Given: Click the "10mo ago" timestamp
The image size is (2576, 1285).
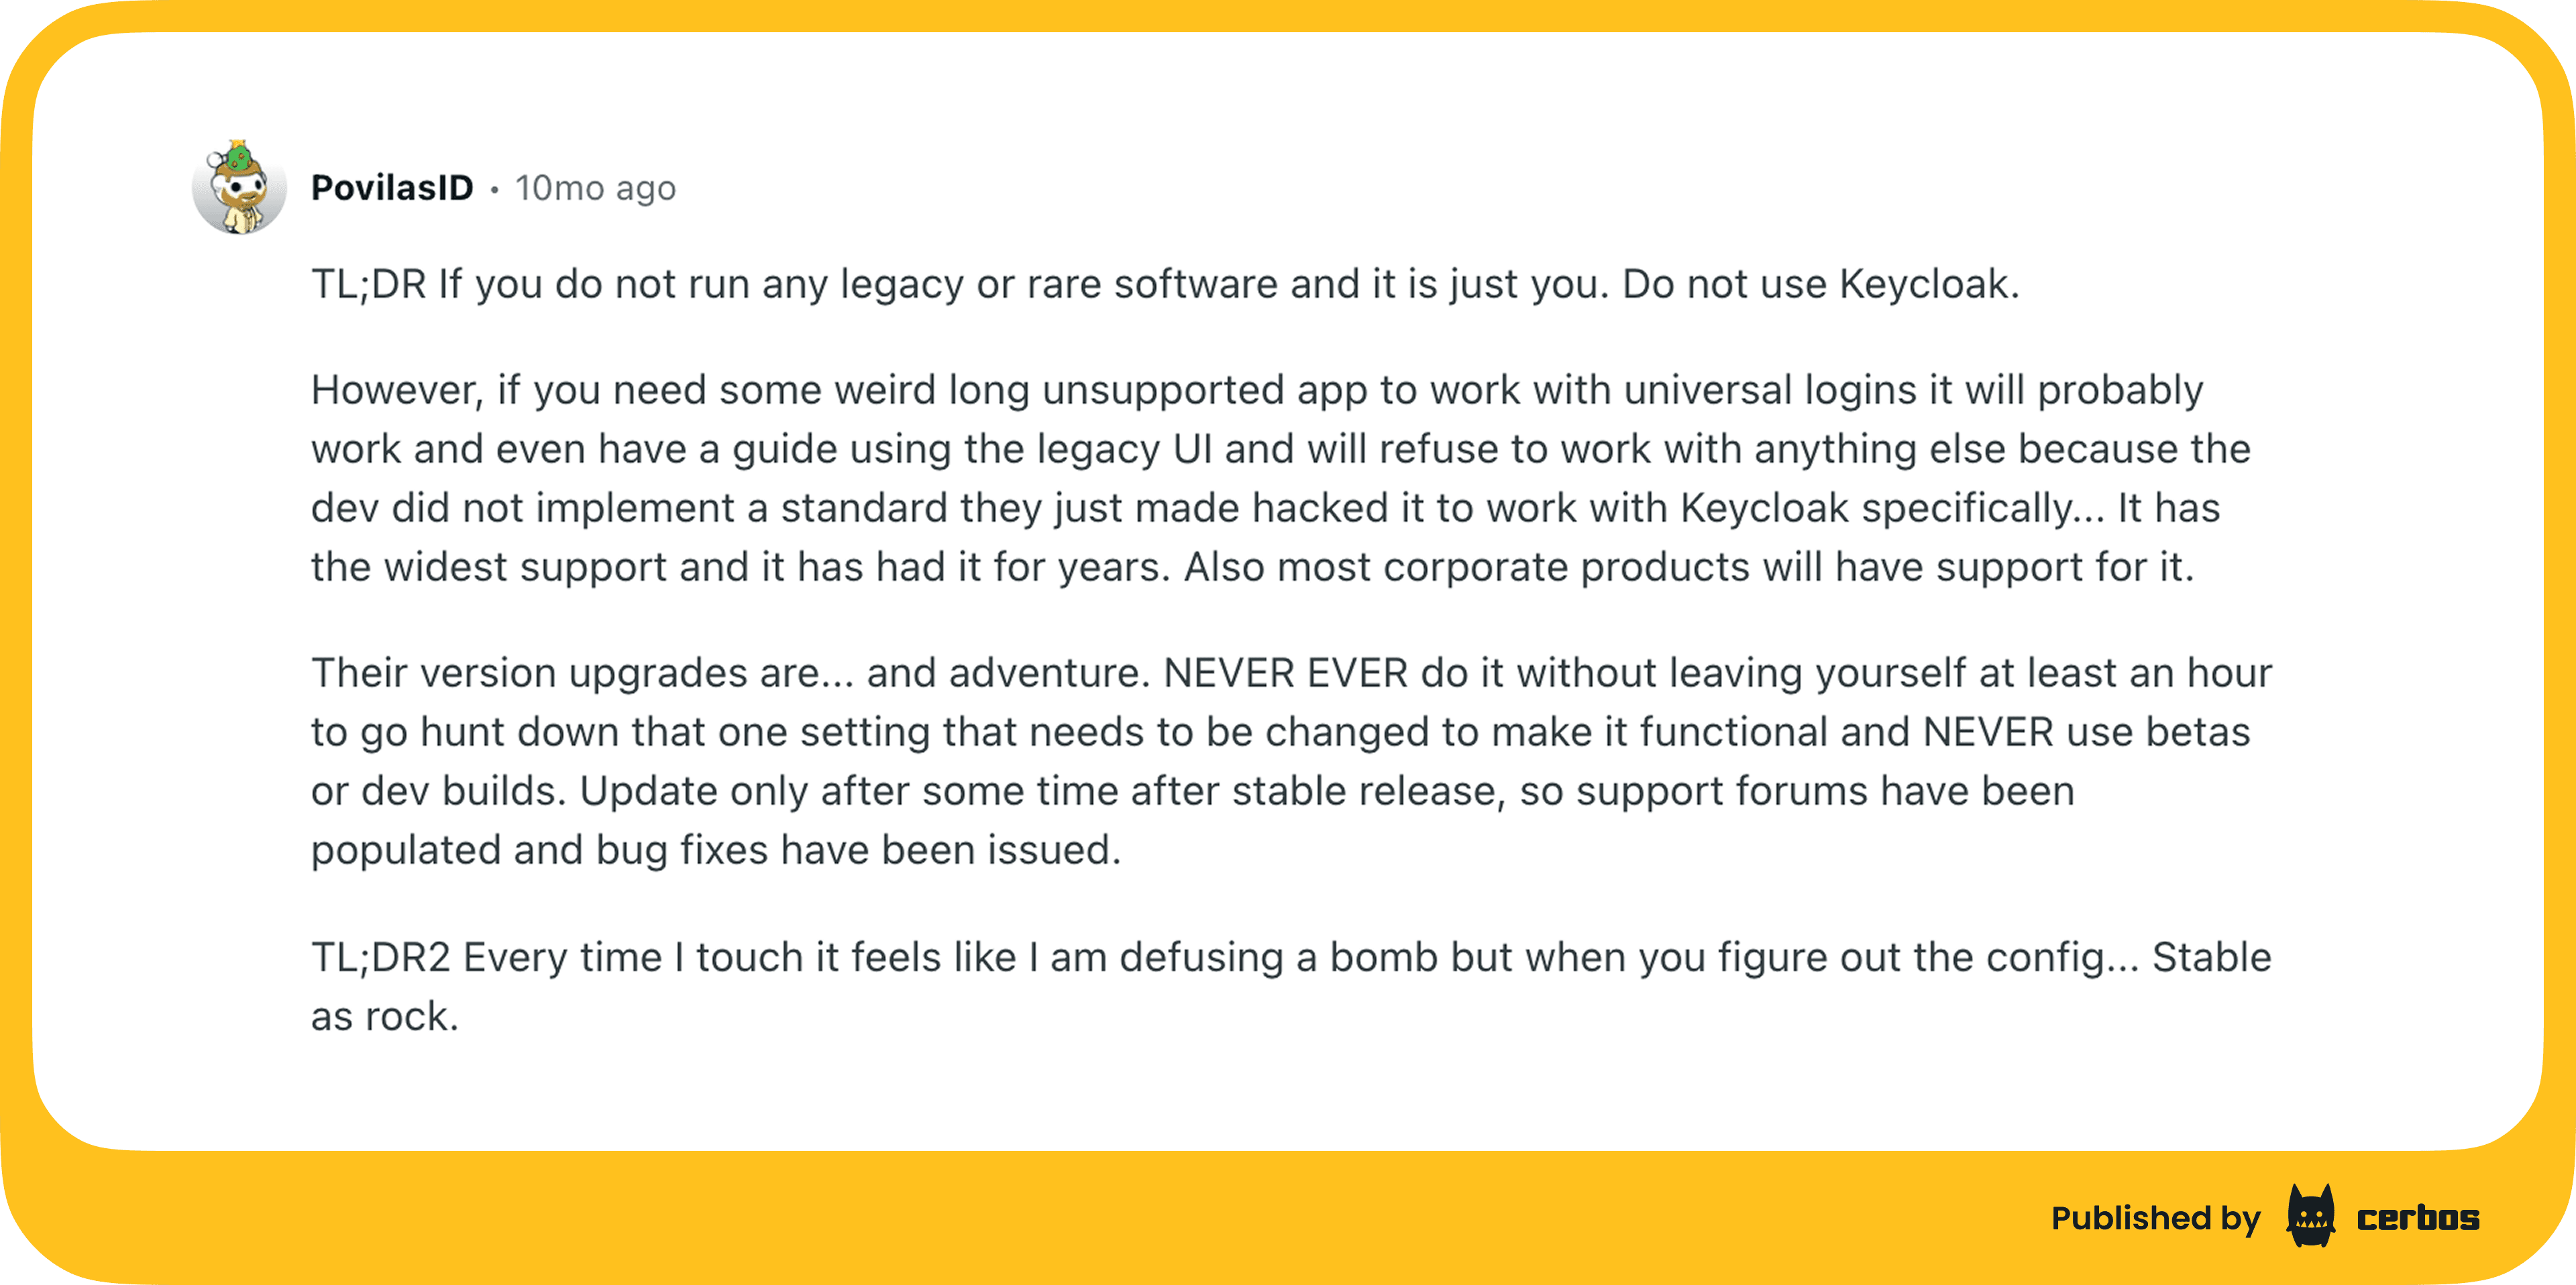Looking at the screenshot, I should 595,188.
